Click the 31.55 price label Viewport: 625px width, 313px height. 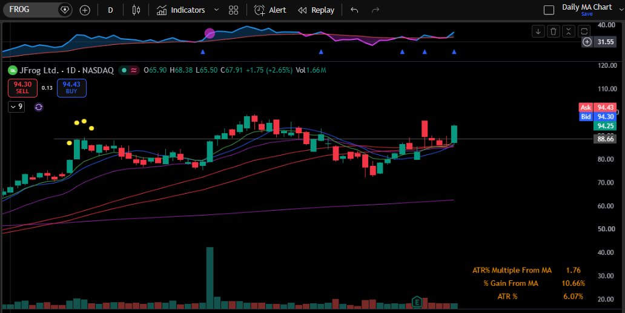click(x=606, y=42)
